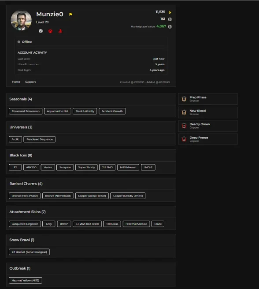Screen dimensions: 259x289
Task: Click the yellow renown icon beside 11,535
Action: [x=170, y=12]
